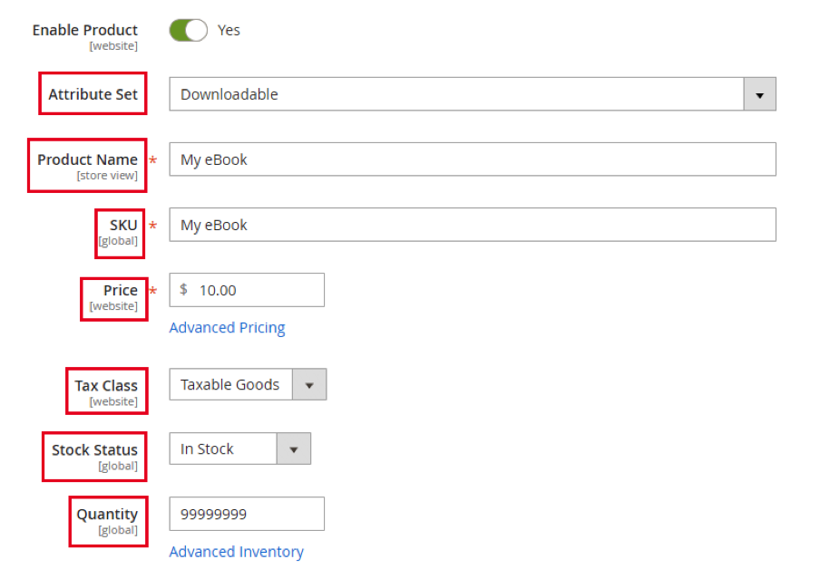Open the Attribute Set dropdown arrow
820x569 pixels.
pos(760,93)
